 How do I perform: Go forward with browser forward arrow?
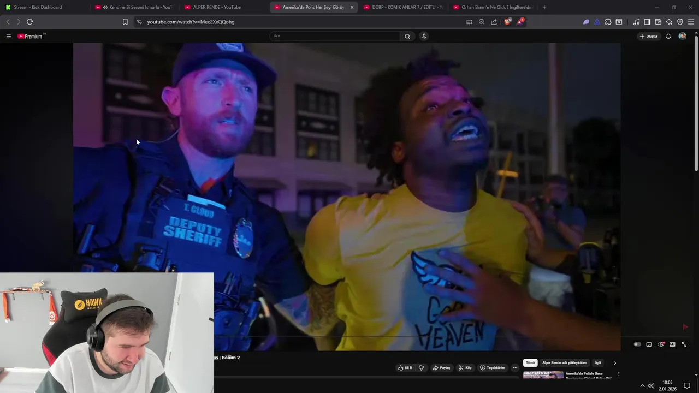pyautogui.click(x=18, y=22)
